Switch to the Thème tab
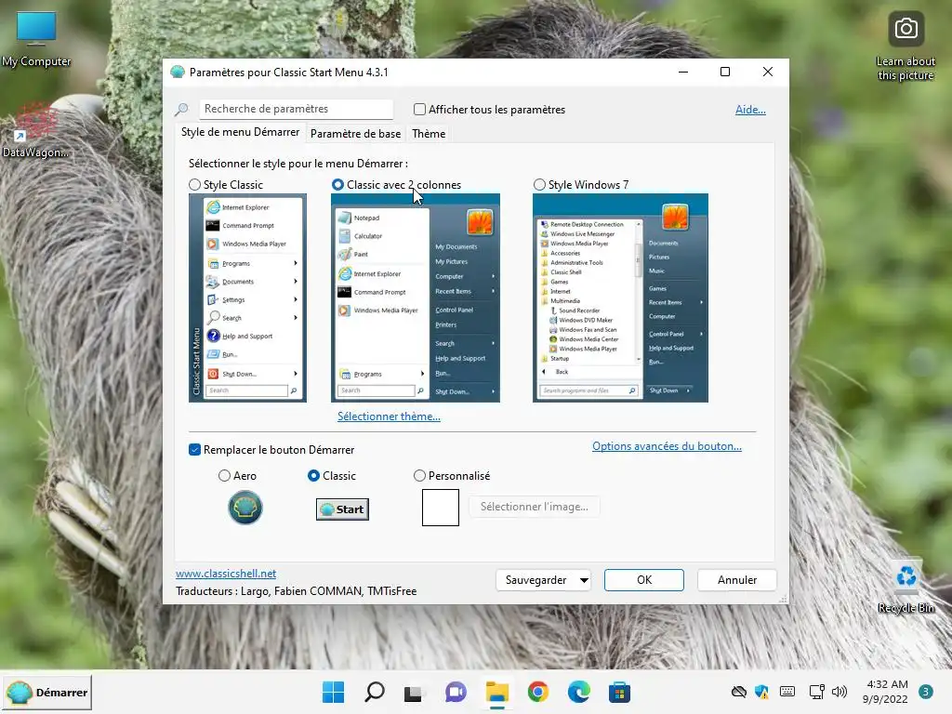 (429, 134)
